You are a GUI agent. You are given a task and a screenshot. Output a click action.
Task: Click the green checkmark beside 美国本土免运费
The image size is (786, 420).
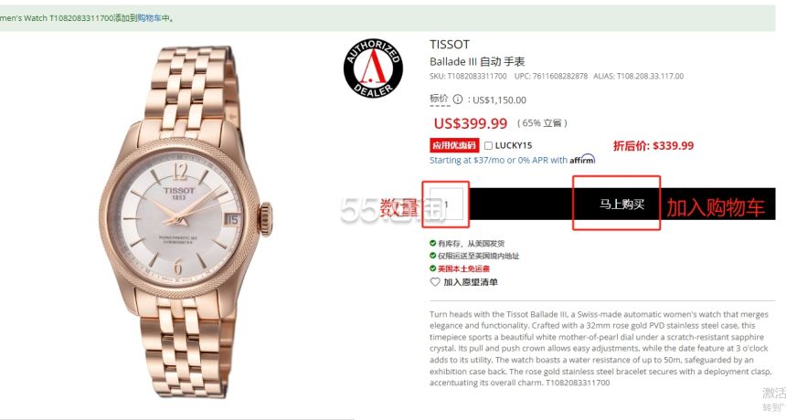point(432,268)
